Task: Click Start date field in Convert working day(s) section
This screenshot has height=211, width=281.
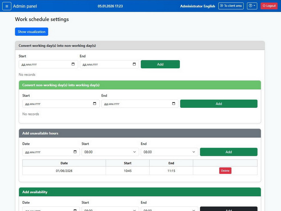Action: click(x=48, y=64)
